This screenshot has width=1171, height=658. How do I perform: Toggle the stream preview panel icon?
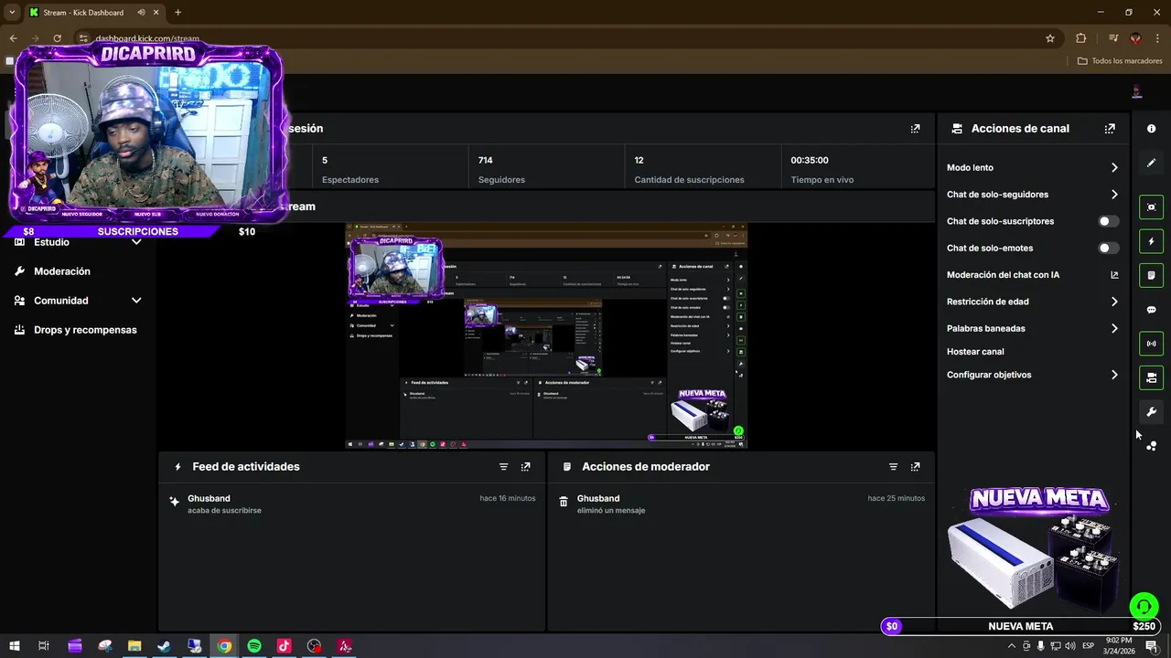coord(1151,207)
